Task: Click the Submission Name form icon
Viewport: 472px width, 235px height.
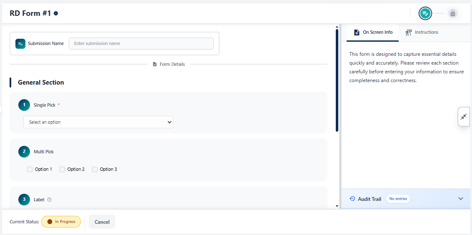Action: pos(20,44)
